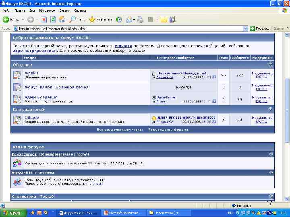Click the Большая семья forum section icon

(x=17, y=87)
